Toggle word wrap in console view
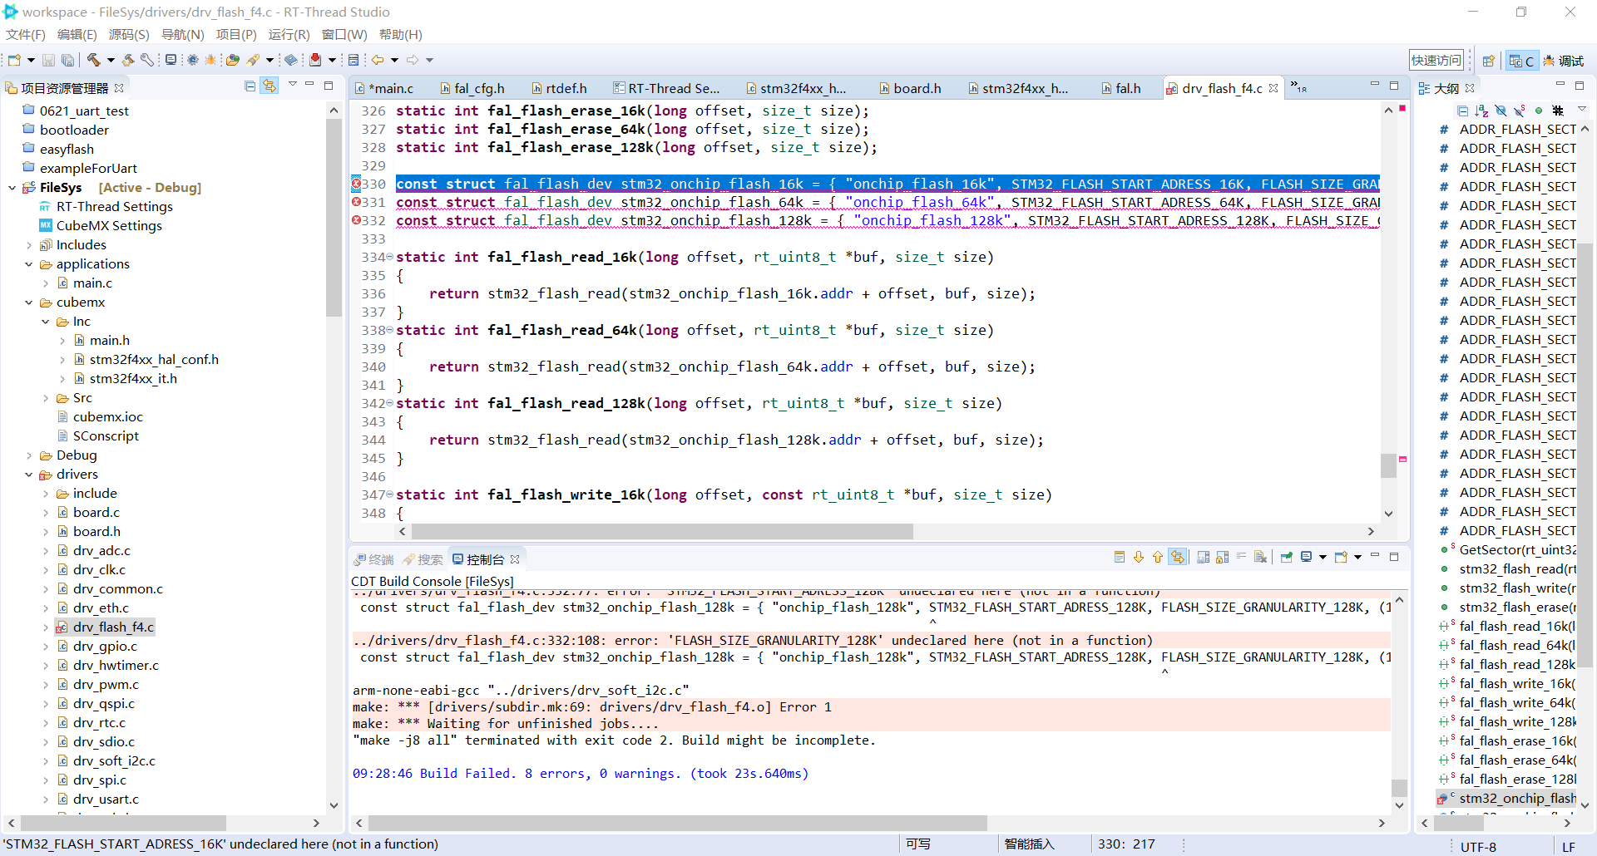Viewport: 1597px width, 856px height. click(1241, 558)
